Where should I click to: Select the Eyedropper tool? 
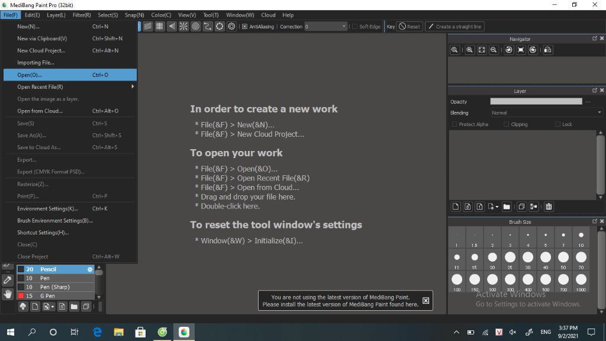[x=7, y=280]
